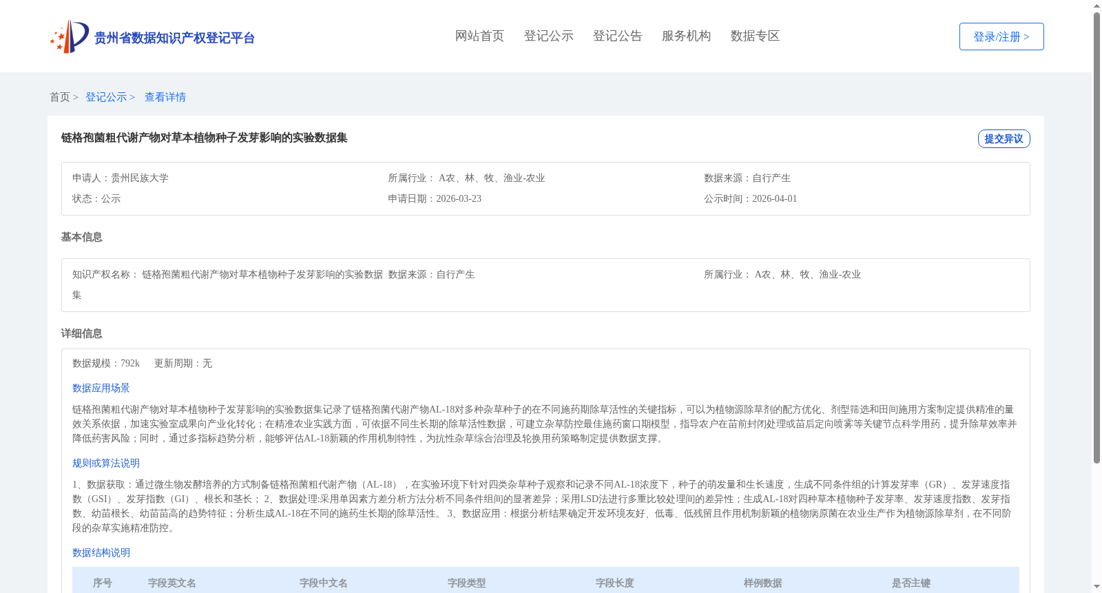Click applicant text 申请人：贵州民族大学
The height and width of the screenshot is (593, 1102).
point(121,178)
